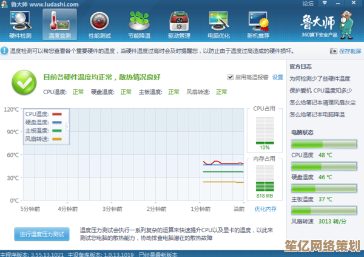
Task: Open log 怎么给笔记本电脑降温
Action: coord(317,114)
